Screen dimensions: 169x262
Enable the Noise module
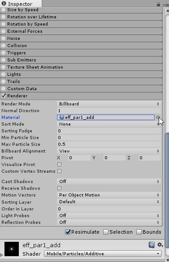point(3,39)
